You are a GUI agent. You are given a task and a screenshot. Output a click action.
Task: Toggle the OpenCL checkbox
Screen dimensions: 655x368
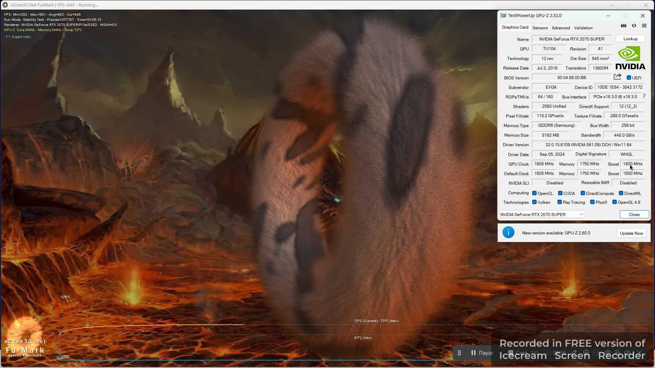coord(535,193)
